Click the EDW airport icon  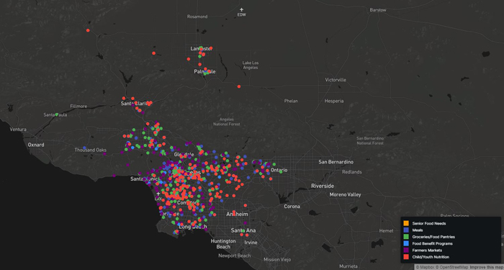241,9
